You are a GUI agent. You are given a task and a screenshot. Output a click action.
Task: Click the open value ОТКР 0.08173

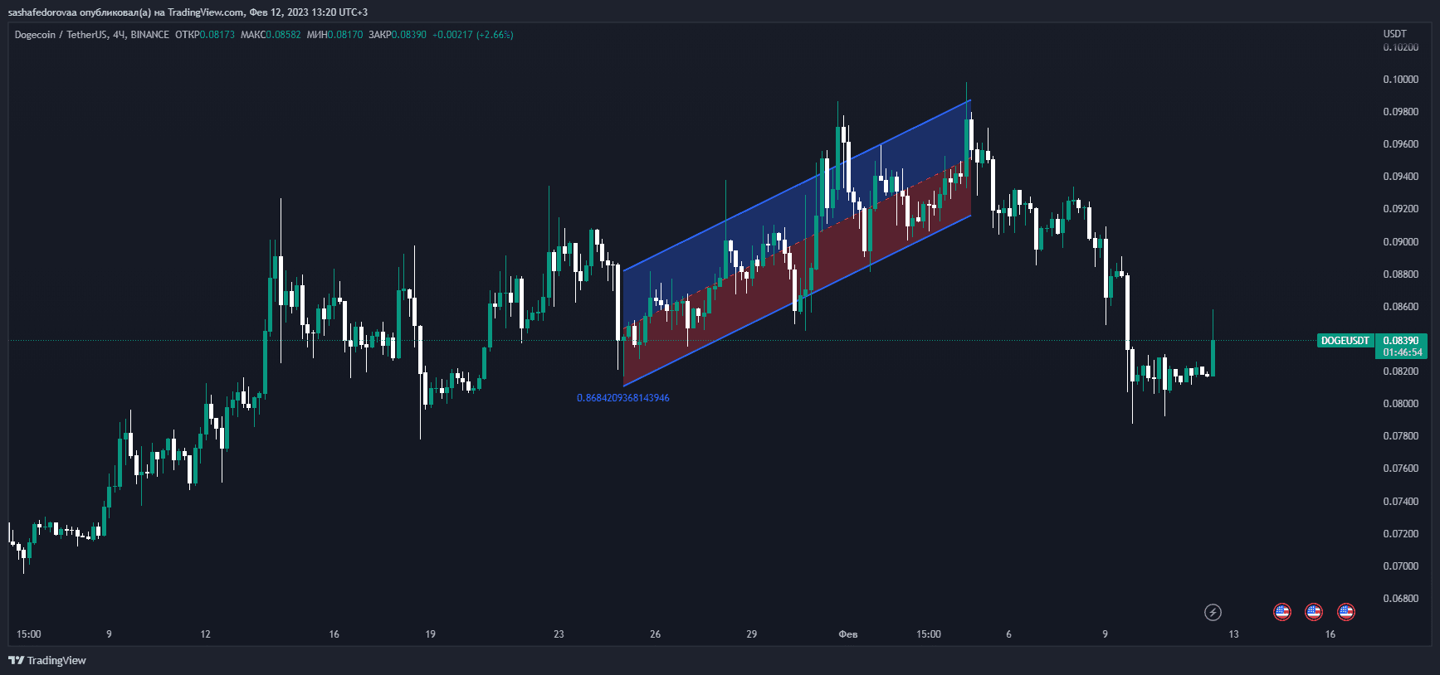tap(205, 35)
